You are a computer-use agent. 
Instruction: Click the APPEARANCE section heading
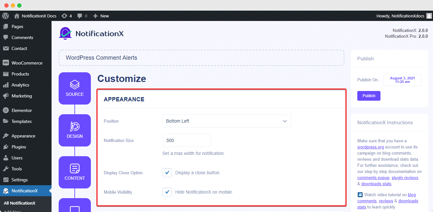pos(124,99)
